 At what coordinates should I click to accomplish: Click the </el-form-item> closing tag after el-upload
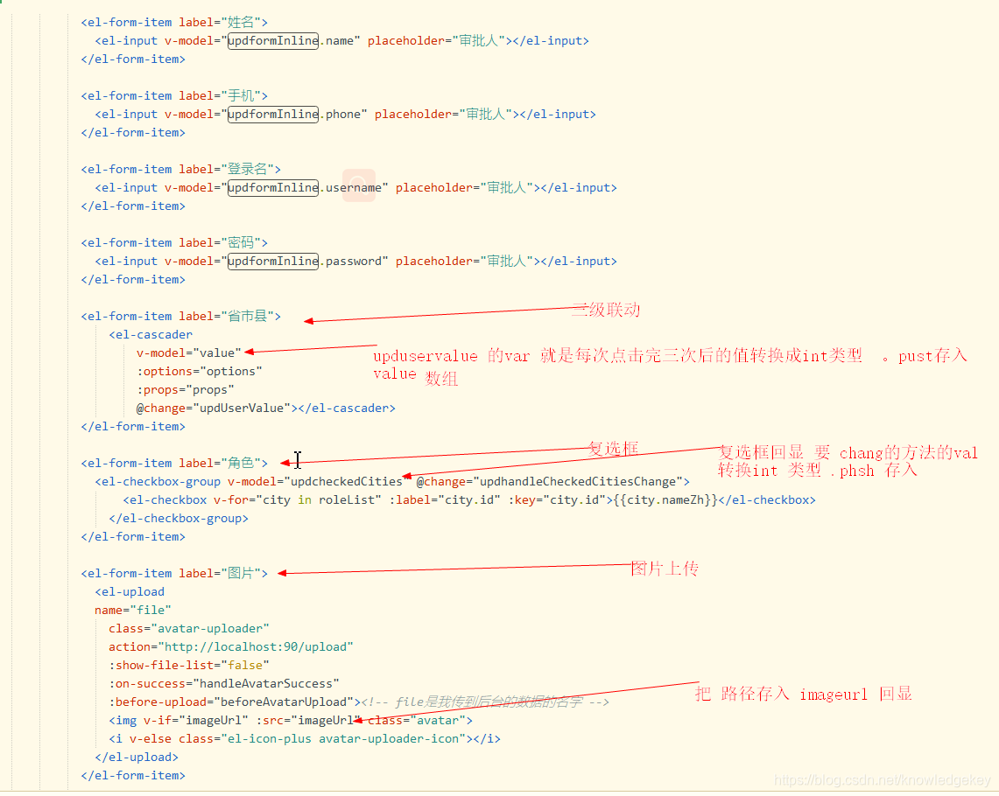[x=133, y=776]
